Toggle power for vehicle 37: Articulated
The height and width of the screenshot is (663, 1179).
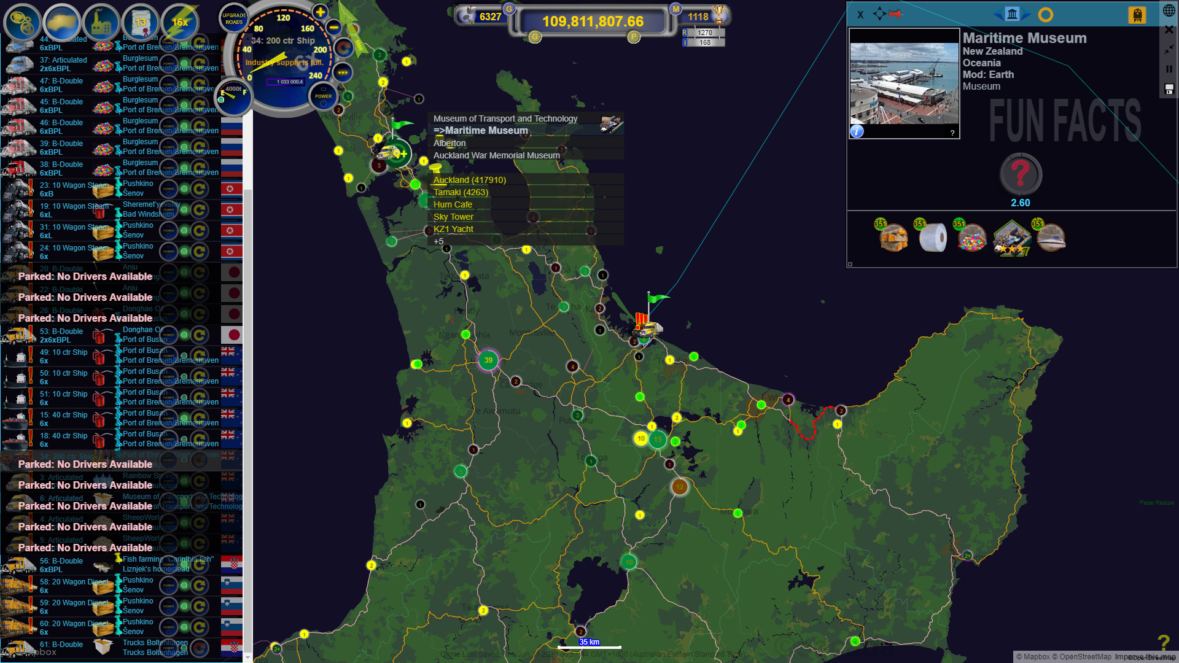point(168,64)
